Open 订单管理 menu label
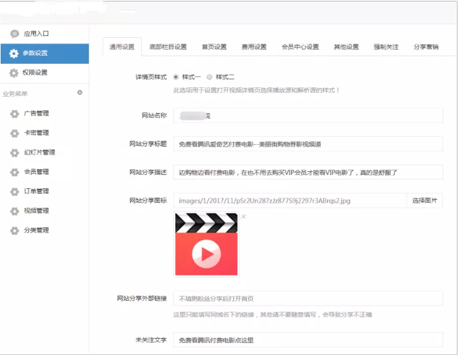 tap(36, 191)
